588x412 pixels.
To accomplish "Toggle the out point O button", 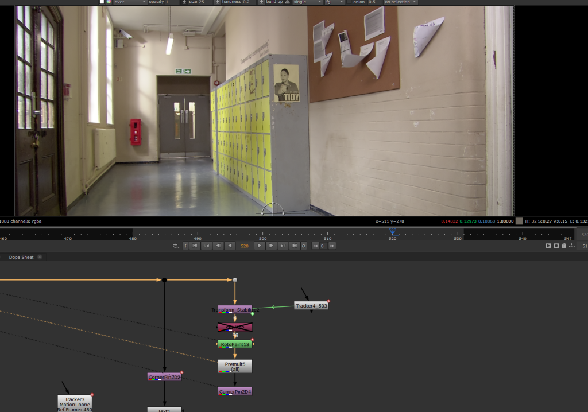I will click(x=304, y=246).
